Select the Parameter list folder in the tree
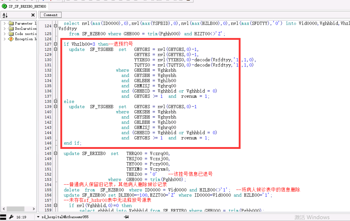 pyautogui.click(x=22, y=23)
